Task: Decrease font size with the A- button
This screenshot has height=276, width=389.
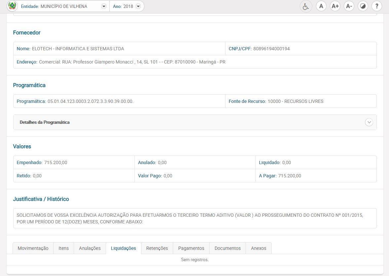Action: point(349,6)
